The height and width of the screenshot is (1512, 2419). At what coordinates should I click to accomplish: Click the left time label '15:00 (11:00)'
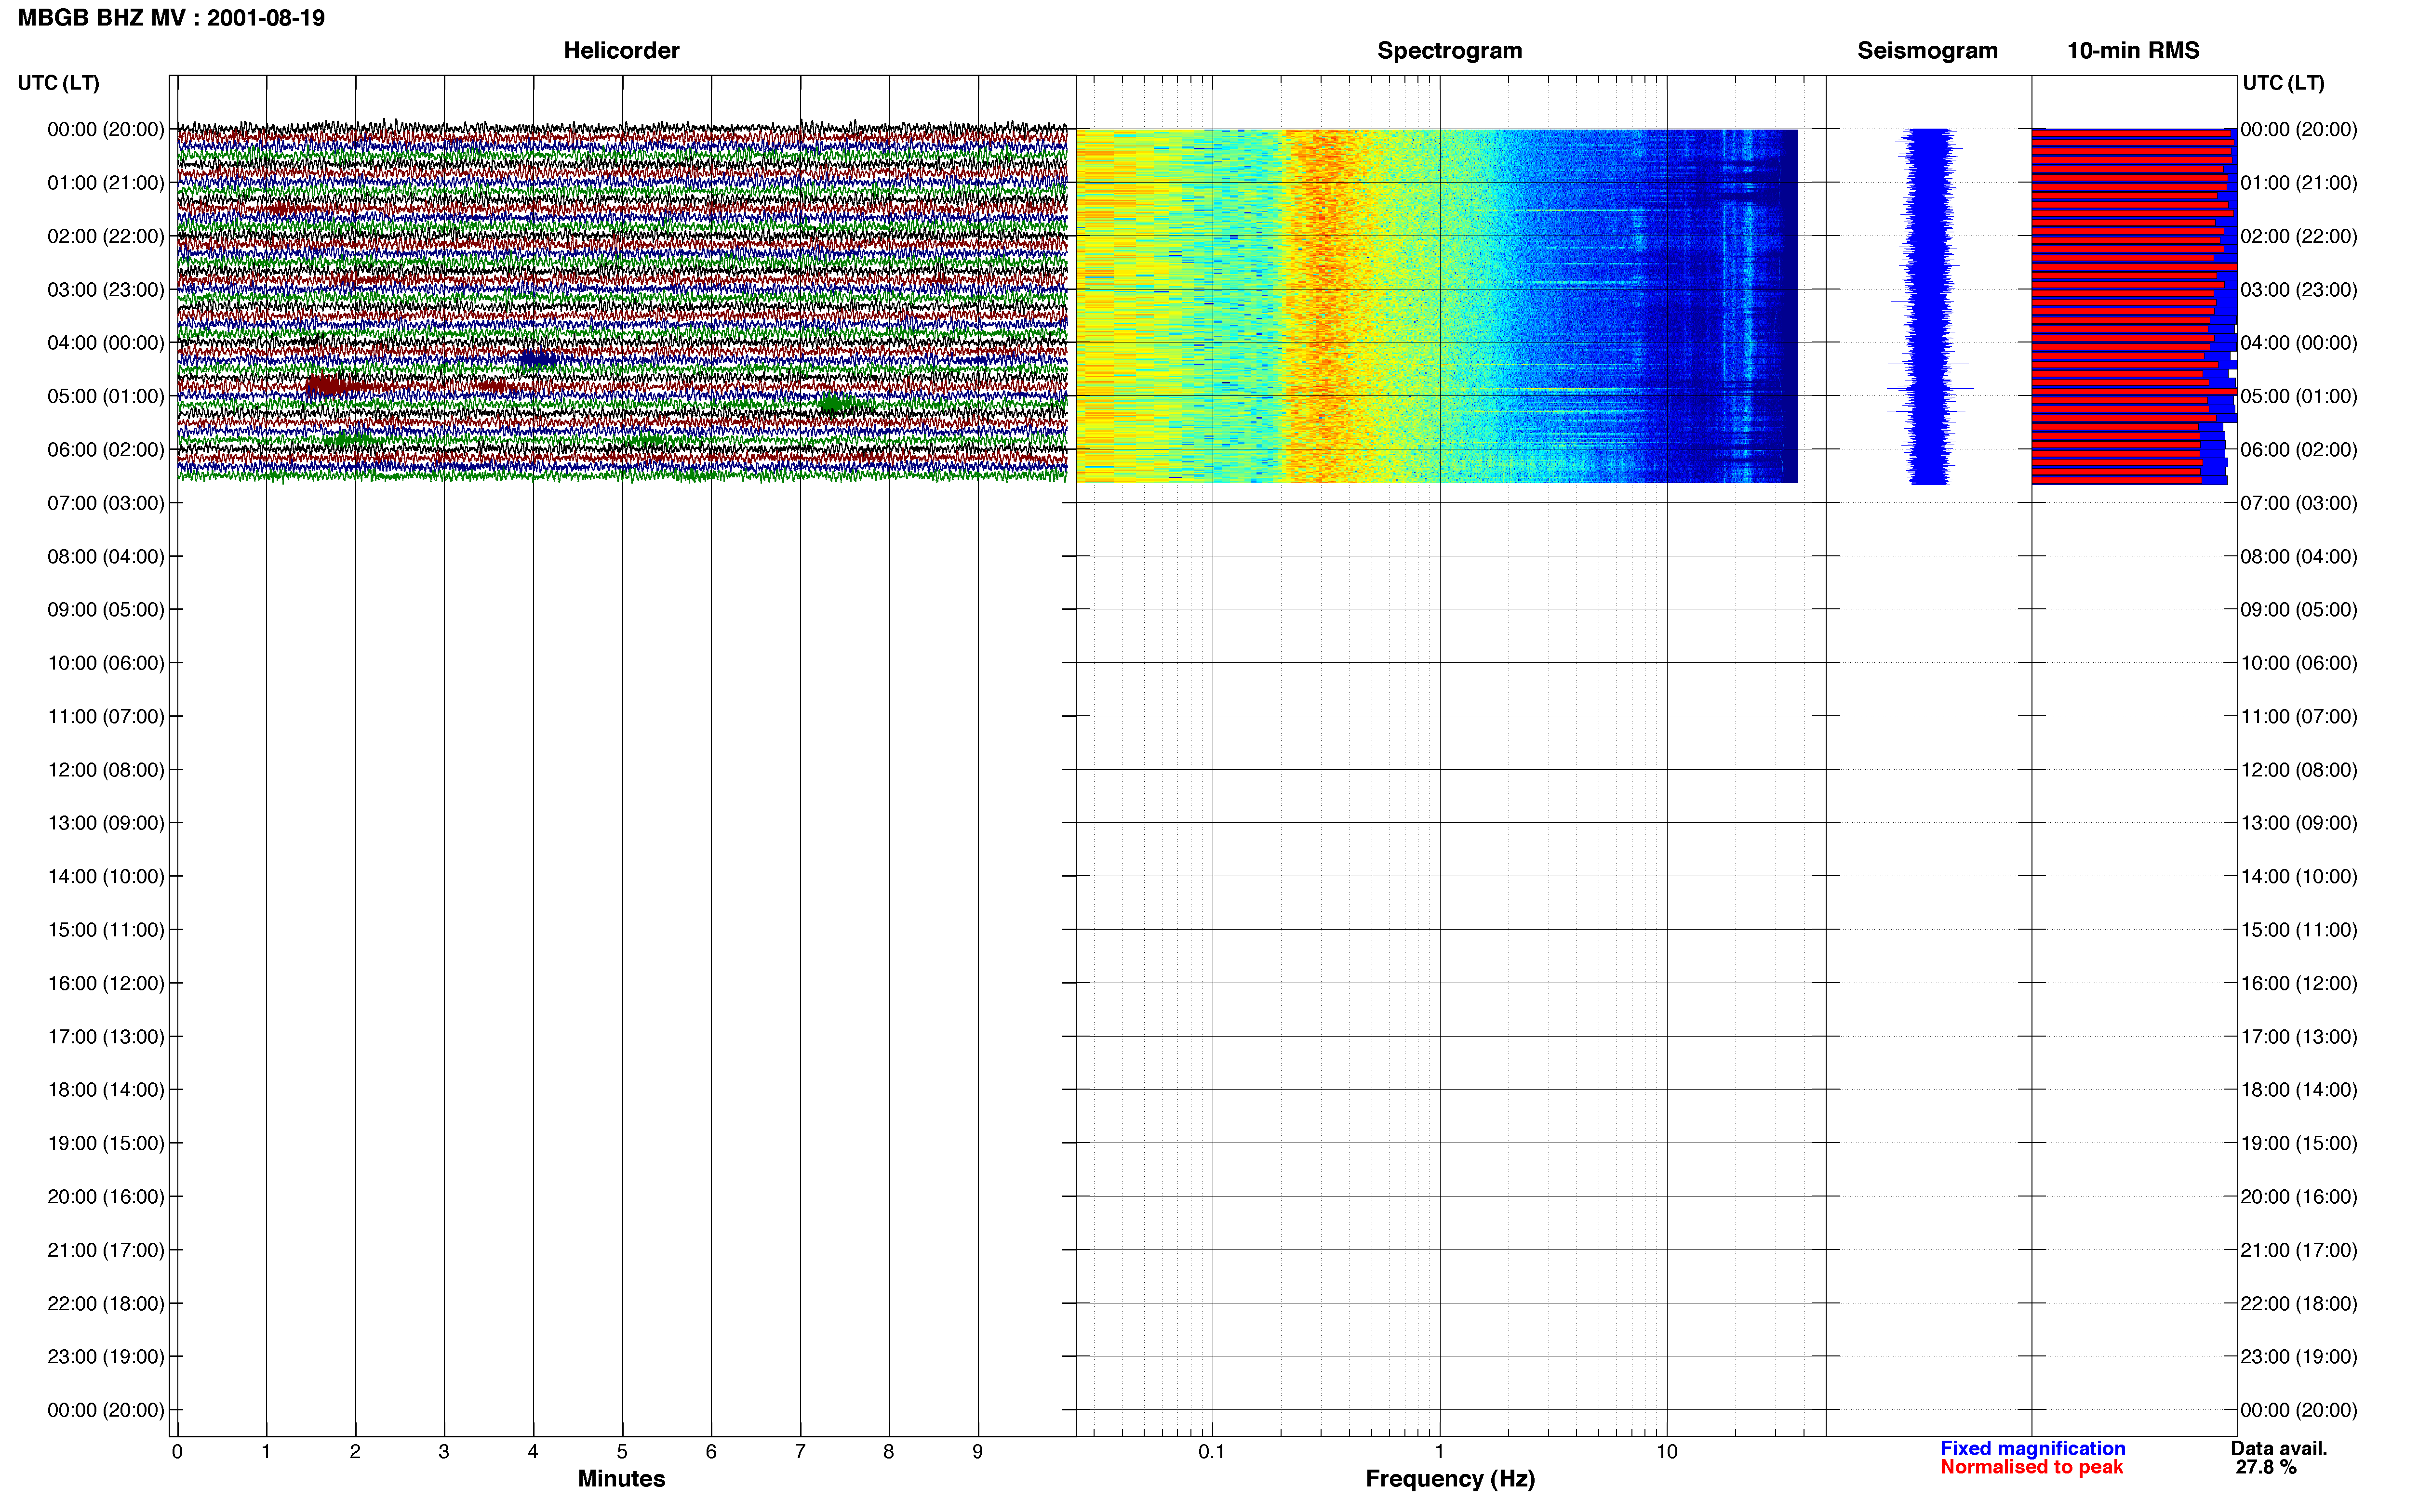[x=106, y=930]
